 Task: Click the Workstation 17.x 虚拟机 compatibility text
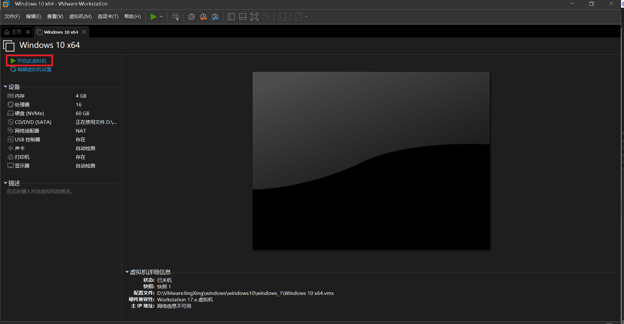(x=185, y=300)
